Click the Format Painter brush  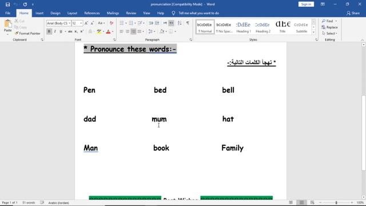coord(17,33)
